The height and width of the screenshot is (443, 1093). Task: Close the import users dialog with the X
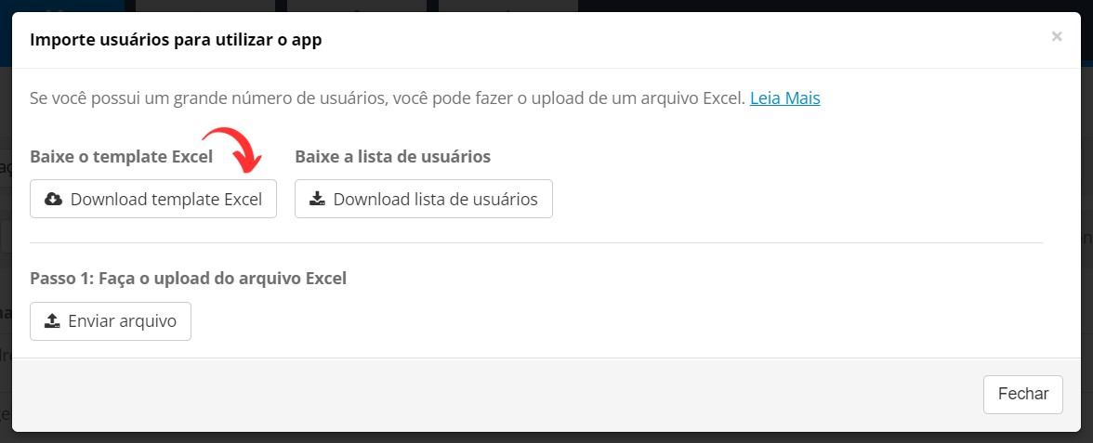tap(1057, 37)
